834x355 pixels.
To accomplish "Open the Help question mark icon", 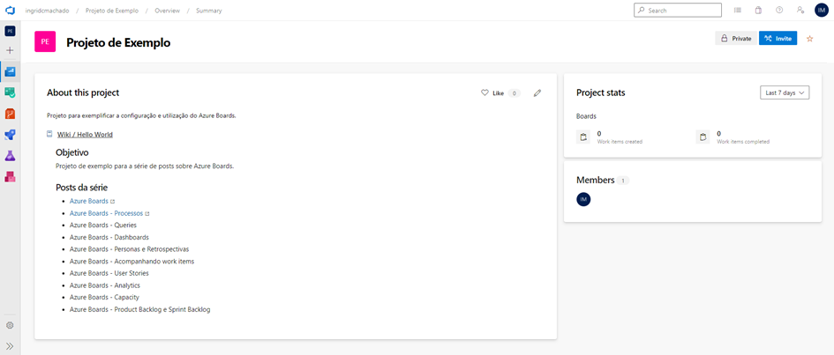I will 779,11.
